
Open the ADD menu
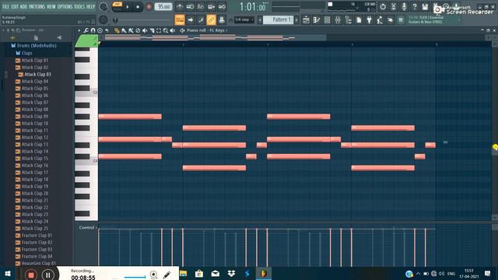tap(24, 6)
